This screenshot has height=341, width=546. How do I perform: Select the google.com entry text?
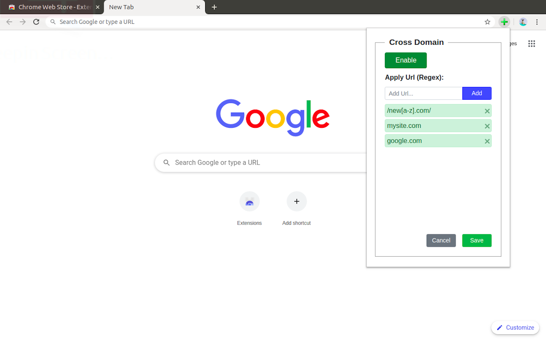pyautogui.click(x=404, y=141)
